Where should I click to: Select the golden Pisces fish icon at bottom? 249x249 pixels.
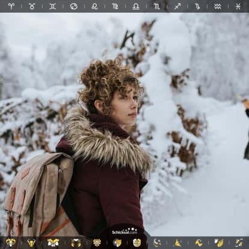pos(239,242)
